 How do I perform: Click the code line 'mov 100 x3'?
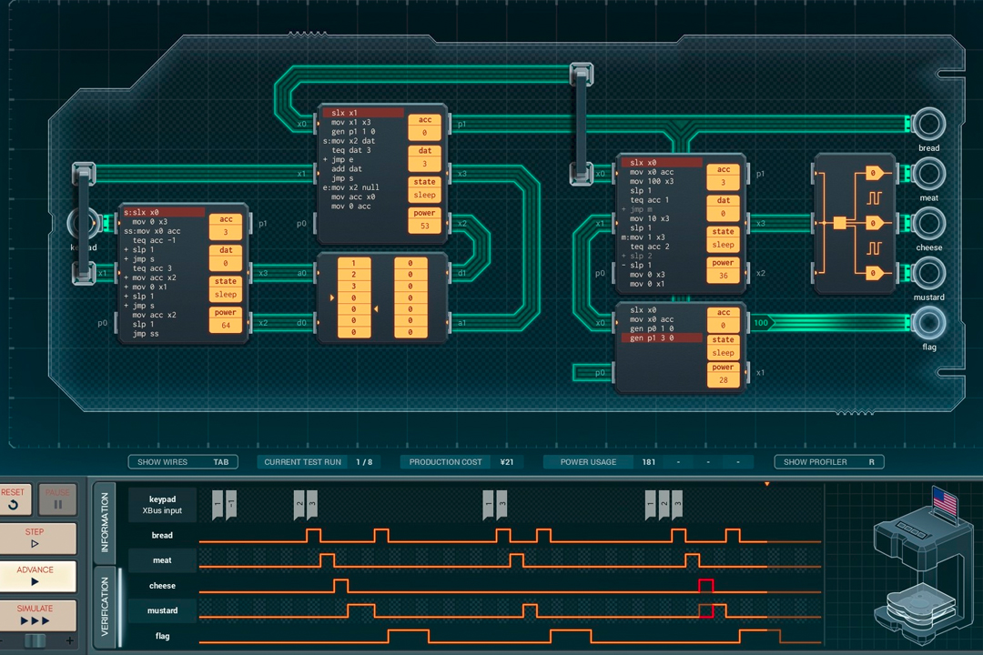point(652,181)
